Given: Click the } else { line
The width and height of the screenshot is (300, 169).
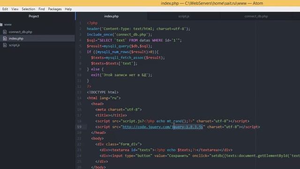Looking at the screenshot, I should click(95, 69).
